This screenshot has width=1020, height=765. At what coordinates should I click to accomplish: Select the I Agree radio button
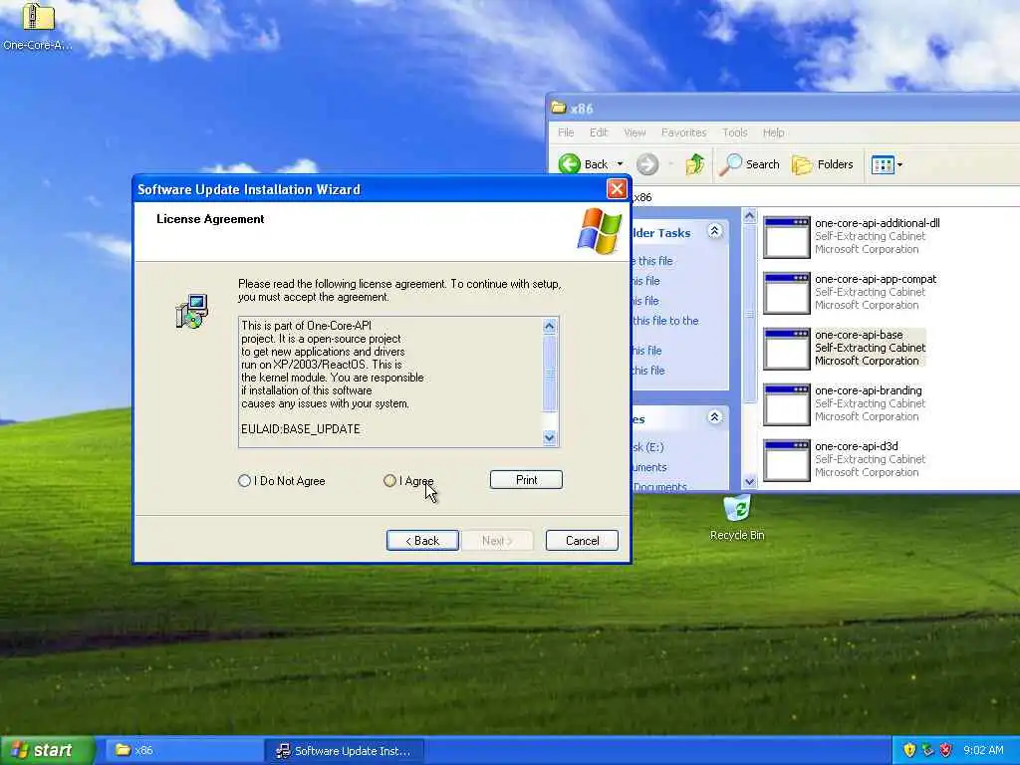click(389, 481)
